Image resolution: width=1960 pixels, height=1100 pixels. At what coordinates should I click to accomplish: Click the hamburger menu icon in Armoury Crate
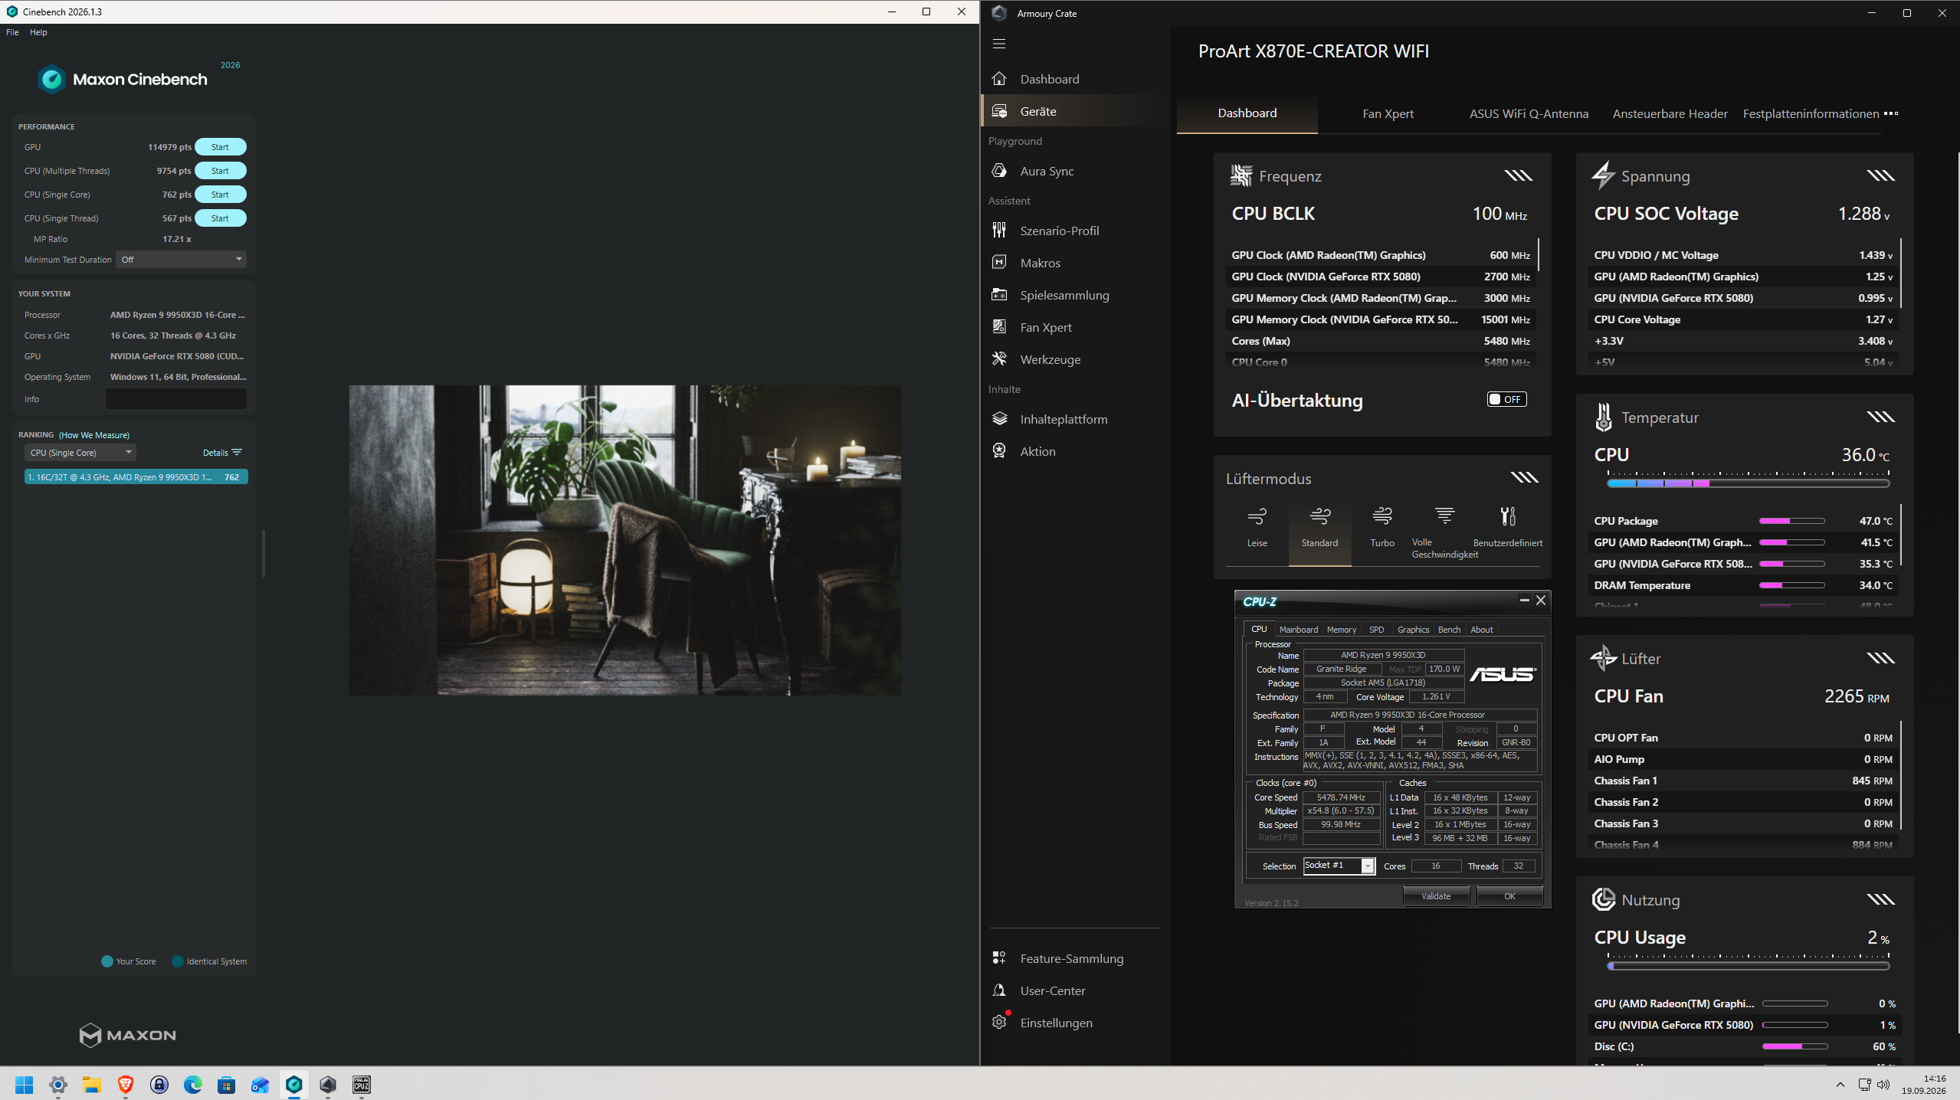point(999,44)
